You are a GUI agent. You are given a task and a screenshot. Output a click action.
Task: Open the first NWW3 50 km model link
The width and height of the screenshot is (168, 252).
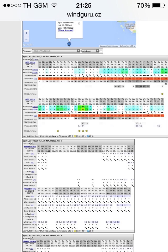30,146
